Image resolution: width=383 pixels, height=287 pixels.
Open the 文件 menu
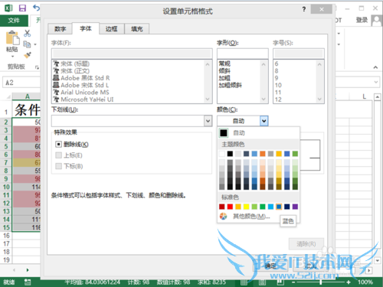pyautogui.click(x=14, y=21)
